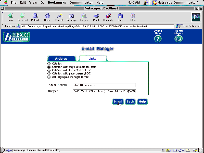
Task: Click the blue Back button below the form
Action: pos(130,101)
